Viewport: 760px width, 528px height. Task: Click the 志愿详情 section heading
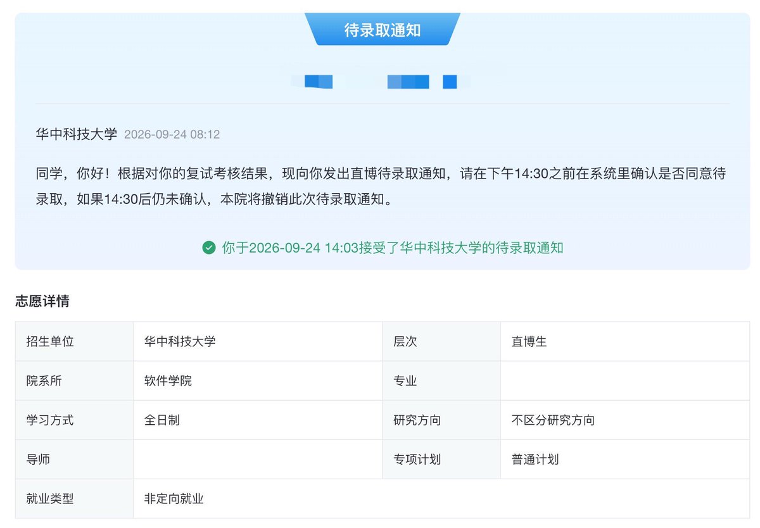pos(42,301)
